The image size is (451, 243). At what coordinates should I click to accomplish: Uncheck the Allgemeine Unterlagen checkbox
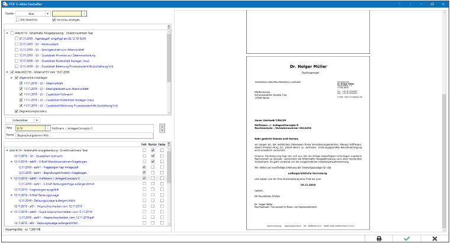pos(17,77)
